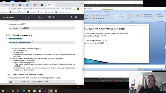Open PDF viewer more actions menu
166x93 pixels.
[x=80, y=17]
